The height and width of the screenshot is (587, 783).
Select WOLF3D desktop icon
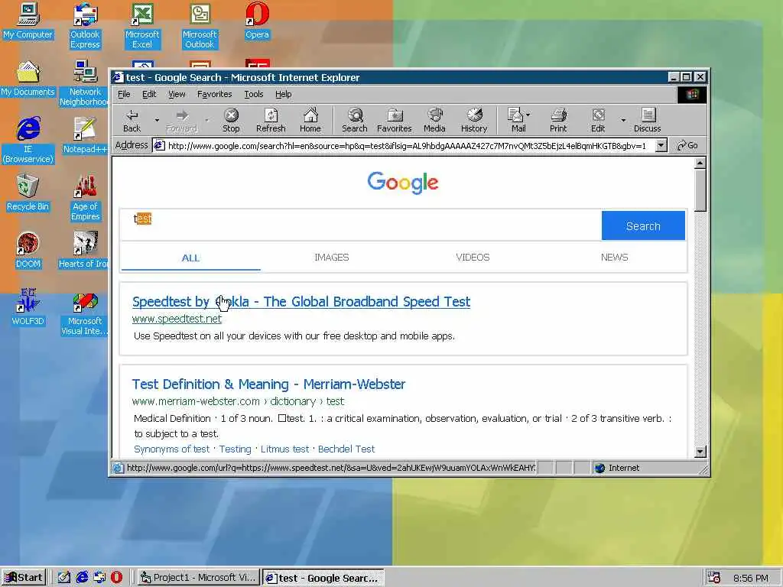pyautogui.click(x=28, y=308)
